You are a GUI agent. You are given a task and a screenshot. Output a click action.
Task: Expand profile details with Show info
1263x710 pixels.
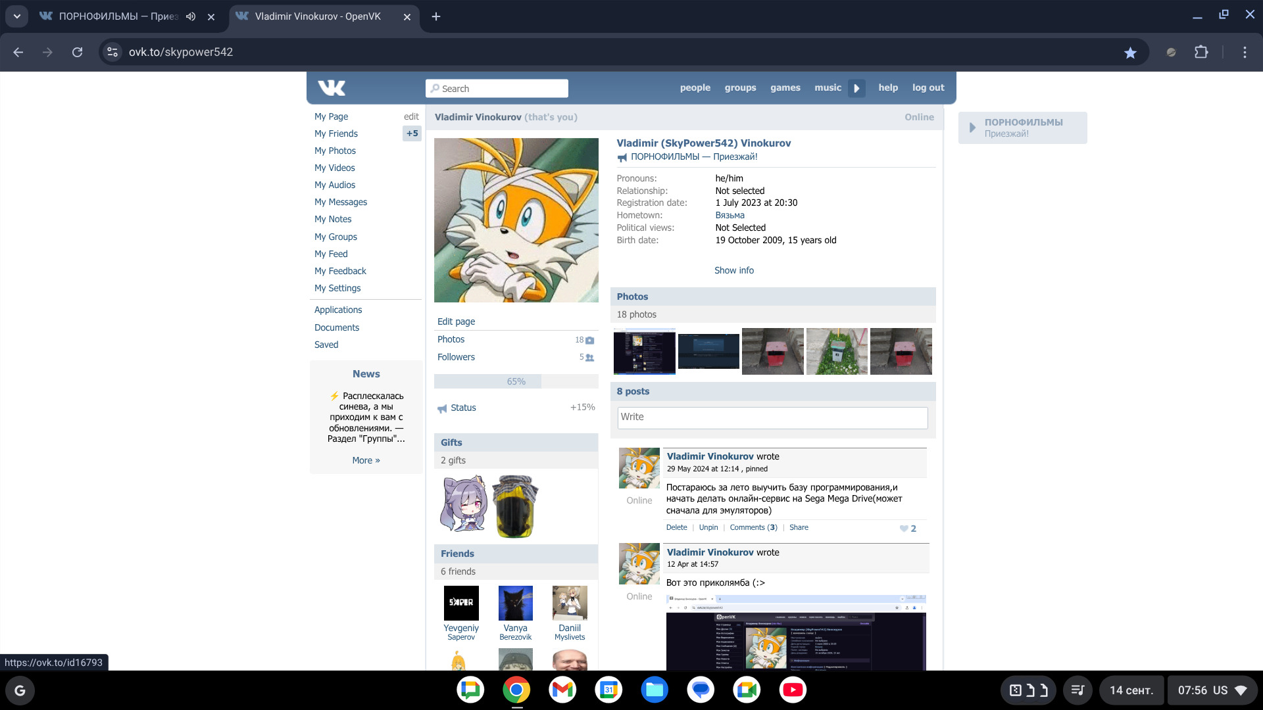[733, 270]
